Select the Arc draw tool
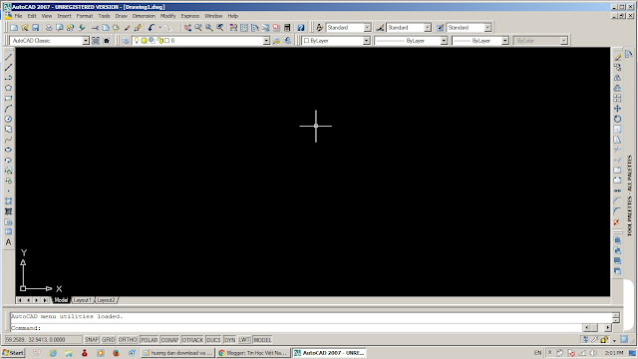 tap(8, 109)
